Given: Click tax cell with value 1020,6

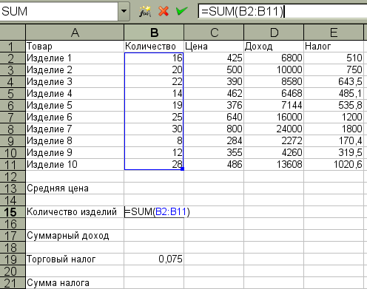Looking at the screenshot, I should pos(334,165).
